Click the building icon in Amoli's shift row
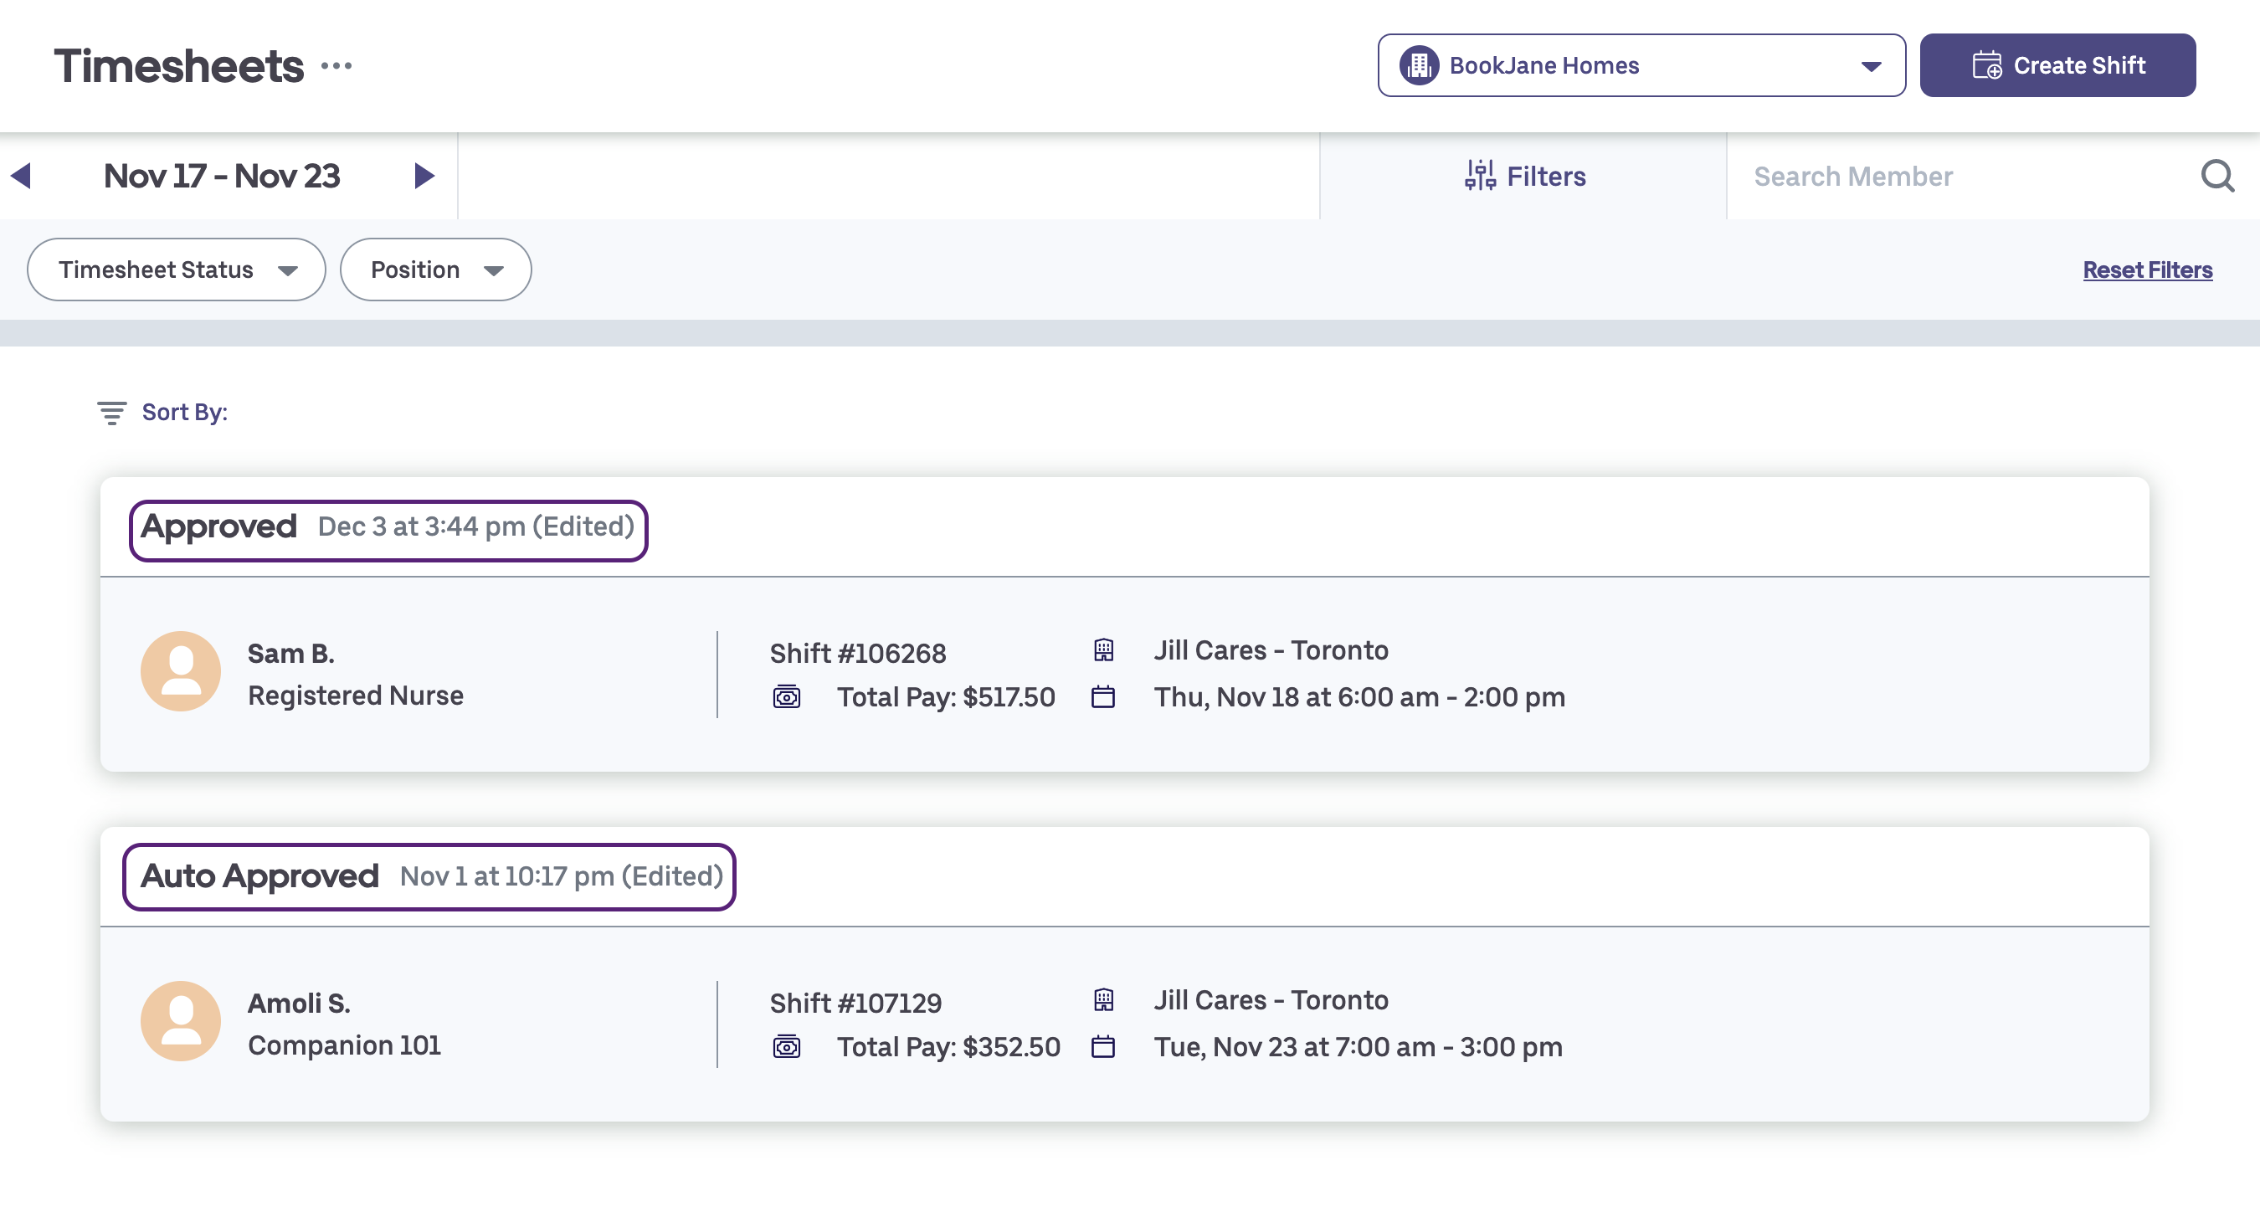The image size is (2260, 1222). 1103,999
